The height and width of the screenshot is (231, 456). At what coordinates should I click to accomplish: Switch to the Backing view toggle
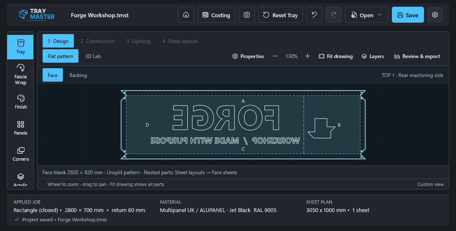(x=78, y=75)
